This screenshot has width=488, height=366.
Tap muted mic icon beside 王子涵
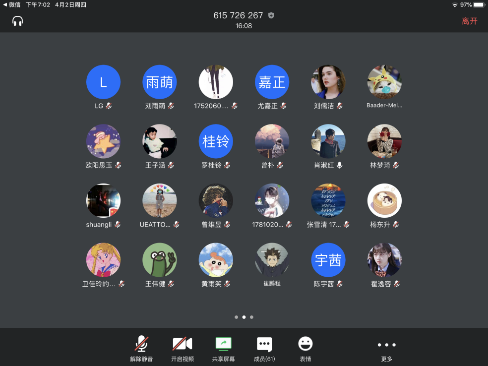click(171, 165)
